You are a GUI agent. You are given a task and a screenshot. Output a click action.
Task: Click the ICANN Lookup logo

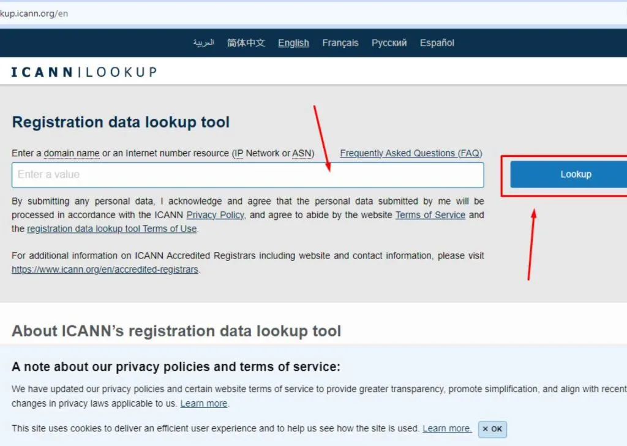84,72
